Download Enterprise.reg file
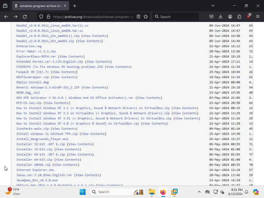This screenshot has width=264, height=198. pyautogui.click(x=29, y=46)
